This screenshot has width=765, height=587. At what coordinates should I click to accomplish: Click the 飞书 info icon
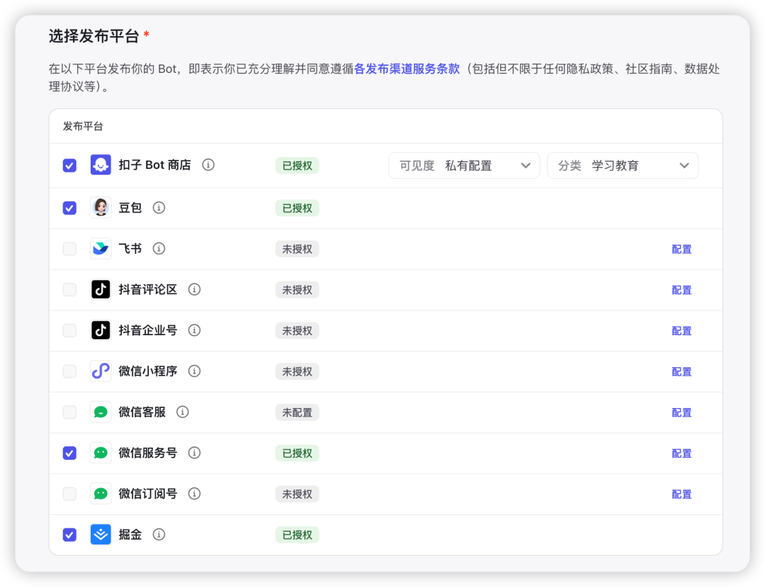159,249
